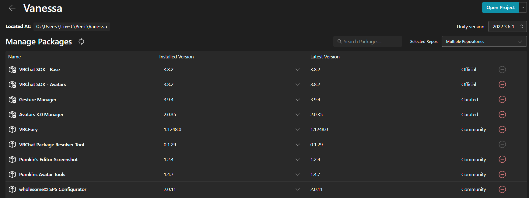Go back using the arrow next to Vanessa

[x=12, y=8]
